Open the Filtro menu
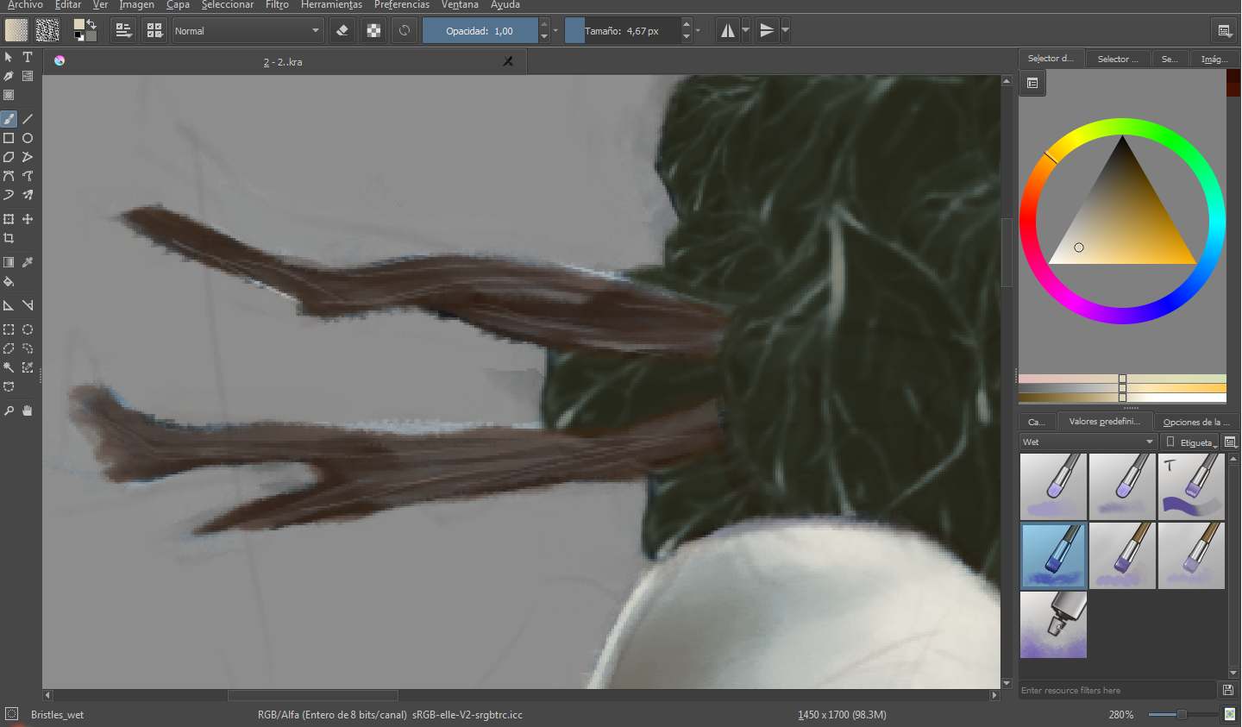 coord(277,5)
